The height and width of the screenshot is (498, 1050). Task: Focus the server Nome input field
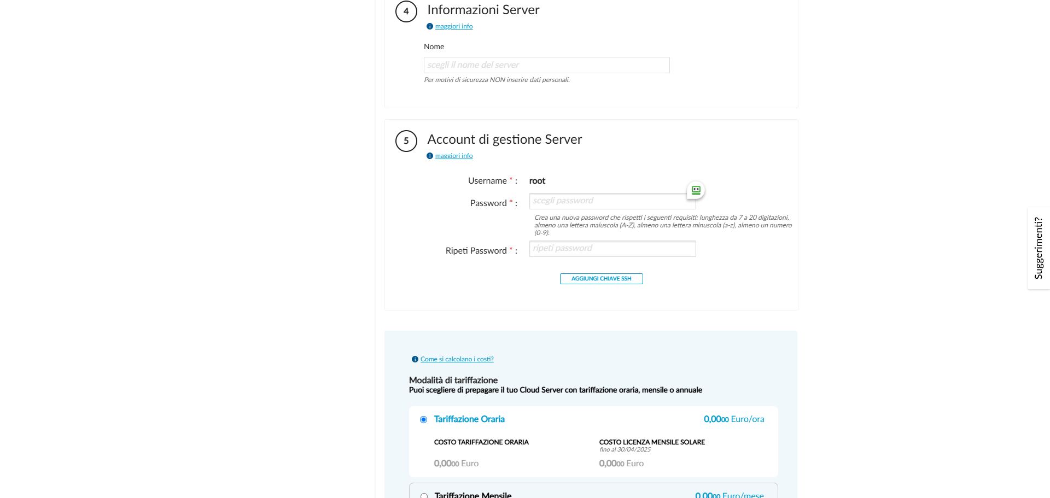click(546, 65)
